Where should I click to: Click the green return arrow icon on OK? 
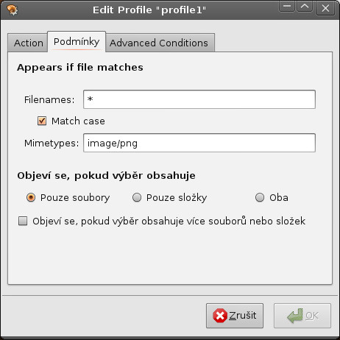(x=295, y=316)
